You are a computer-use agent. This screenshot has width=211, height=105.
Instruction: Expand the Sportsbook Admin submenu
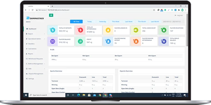point(35,39)
